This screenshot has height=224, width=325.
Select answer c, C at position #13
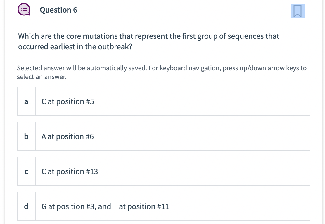tap(164, 171)
